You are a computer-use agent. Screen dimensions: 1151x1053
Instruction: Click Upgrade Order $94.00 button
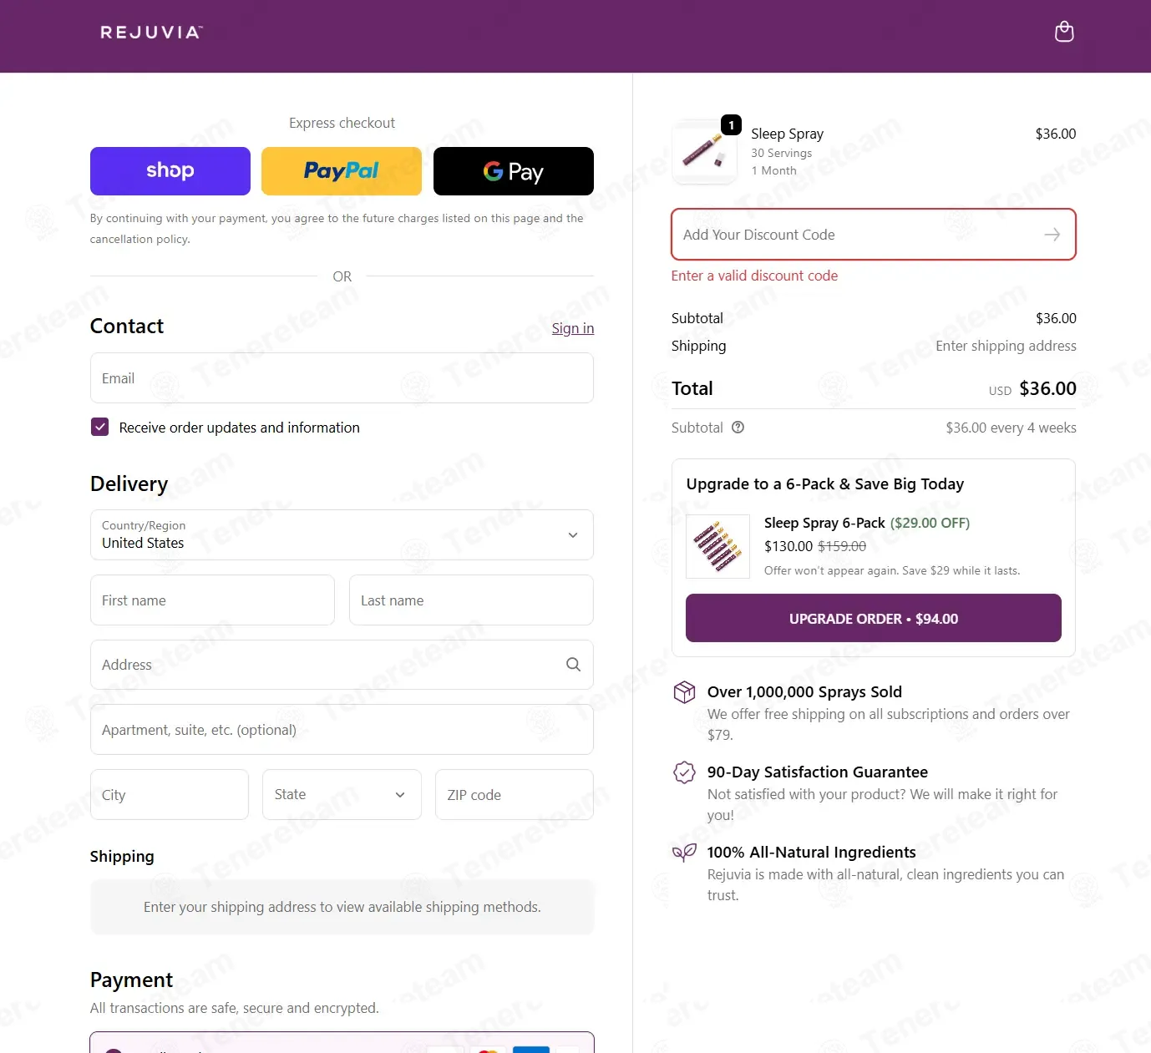click(x=874, y=618)
